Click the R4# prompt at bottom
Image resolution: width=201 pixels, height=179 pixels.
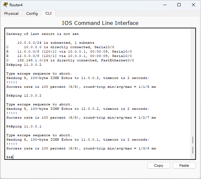9,157
